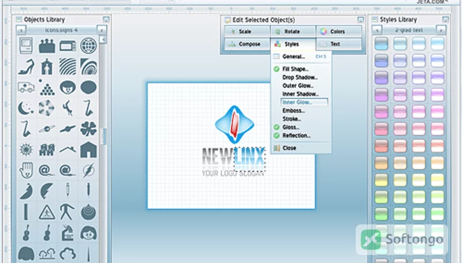Open the Colors editing button
462x263 pixels.
(x=339, y=32)
